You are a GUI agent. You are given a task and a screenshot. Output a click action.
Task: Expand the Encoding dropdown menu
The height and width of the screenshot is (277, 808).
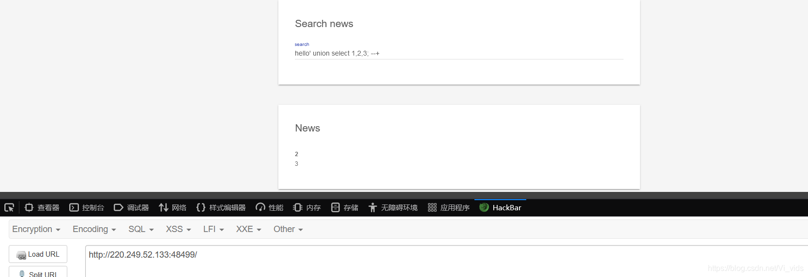(94, 229)
